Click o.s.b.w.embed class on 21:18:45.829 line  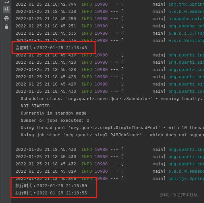point(186,171)
